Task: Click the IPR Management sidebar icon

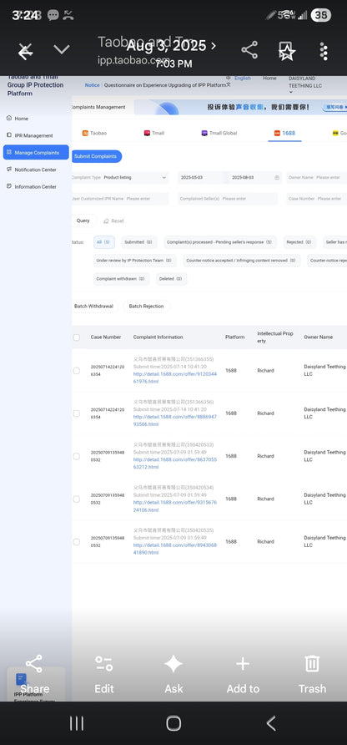Action: tap(9, 135)
